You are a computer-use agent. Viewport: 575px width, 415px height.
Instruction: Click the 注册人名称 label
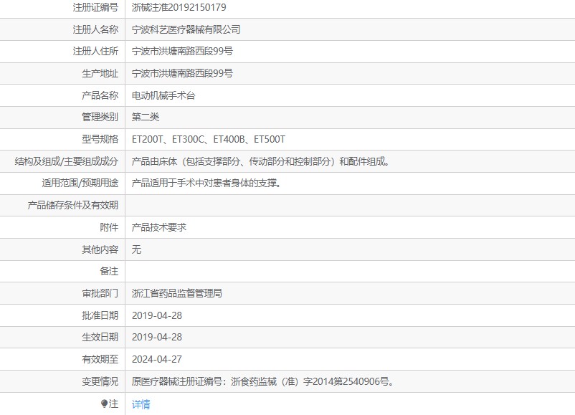pyautogui.click(x=95, y=29)
